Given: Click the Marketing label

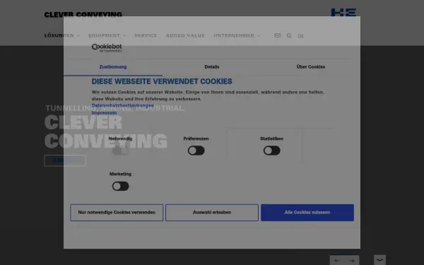Looking at the screenshot, I should 120,174.
